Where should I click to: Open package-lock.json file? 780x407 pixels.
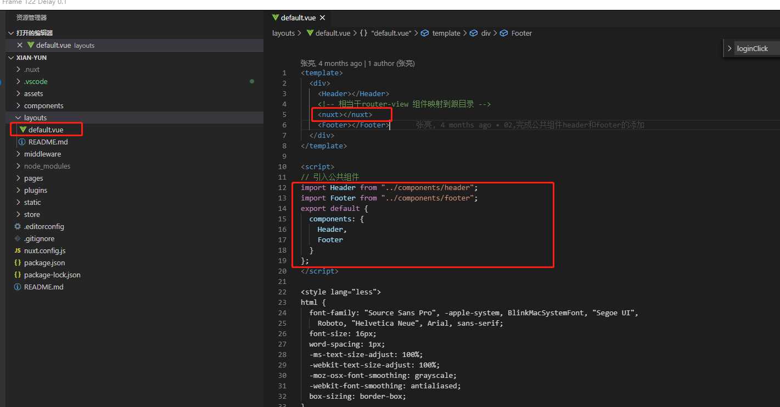[134, 275]
